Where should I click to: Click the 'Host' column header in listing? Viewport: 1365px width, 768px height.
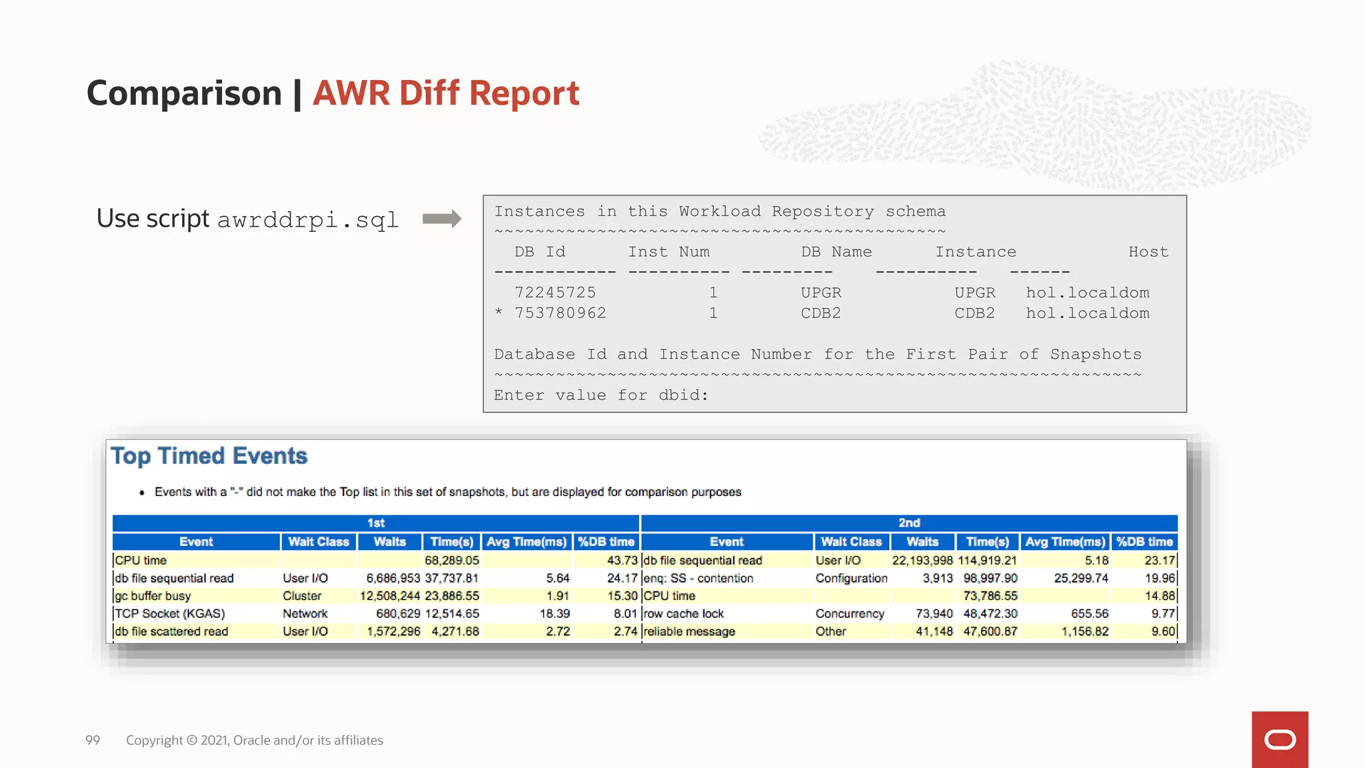(x=1148, y=252)
